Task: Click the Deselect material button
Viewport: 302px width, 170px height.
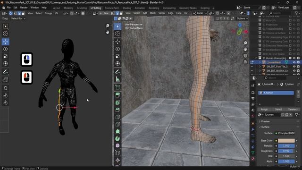Action: click(x=293, y=109)
